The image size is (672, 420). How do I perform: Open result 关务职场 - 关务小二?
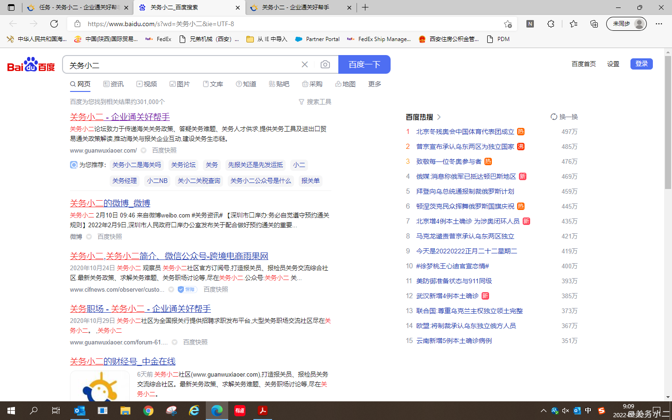tap(140, 308)
